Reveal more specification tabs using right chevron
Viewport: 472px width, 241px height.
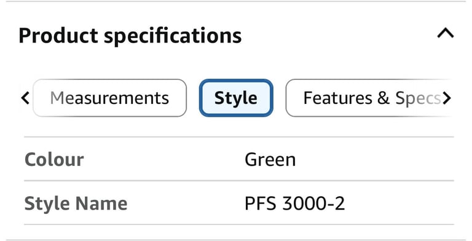tap(447, 98)
